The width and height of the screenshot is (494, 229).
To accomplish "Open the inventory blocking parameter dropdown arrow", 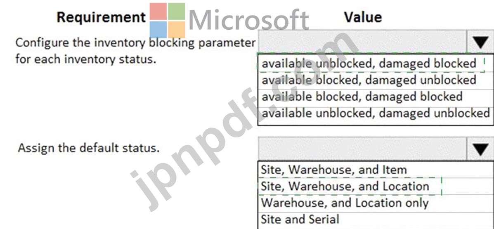I will tap(480, 42).
